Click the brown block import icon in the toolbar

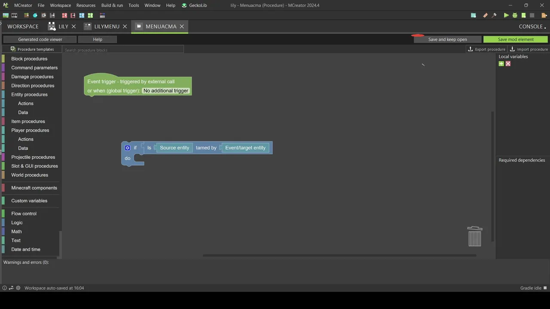click(27, 15)
